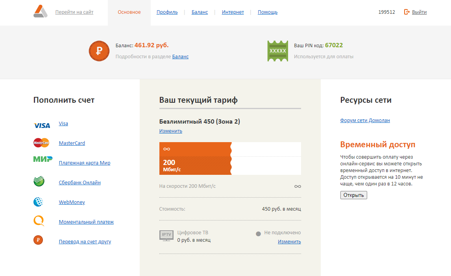Click the infinity symbol on orange tariff bar
The width and height of the screenshot is (451, 276).
[x=166, y=149]
